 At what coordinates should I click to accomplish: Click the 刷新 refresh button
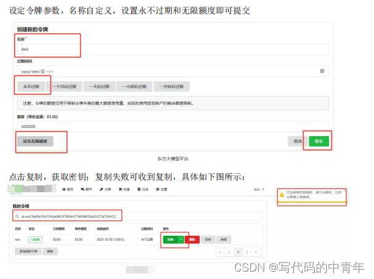[x=50, y=251]
